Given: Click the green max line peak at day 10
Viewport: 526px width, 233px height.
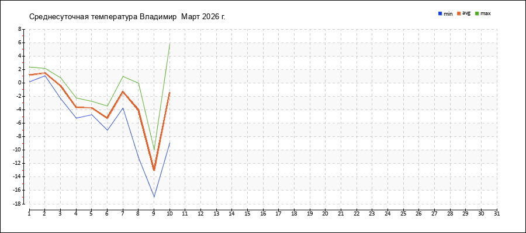Looking at the screenshot, I should pyautogui.click(x=169, y=43).
